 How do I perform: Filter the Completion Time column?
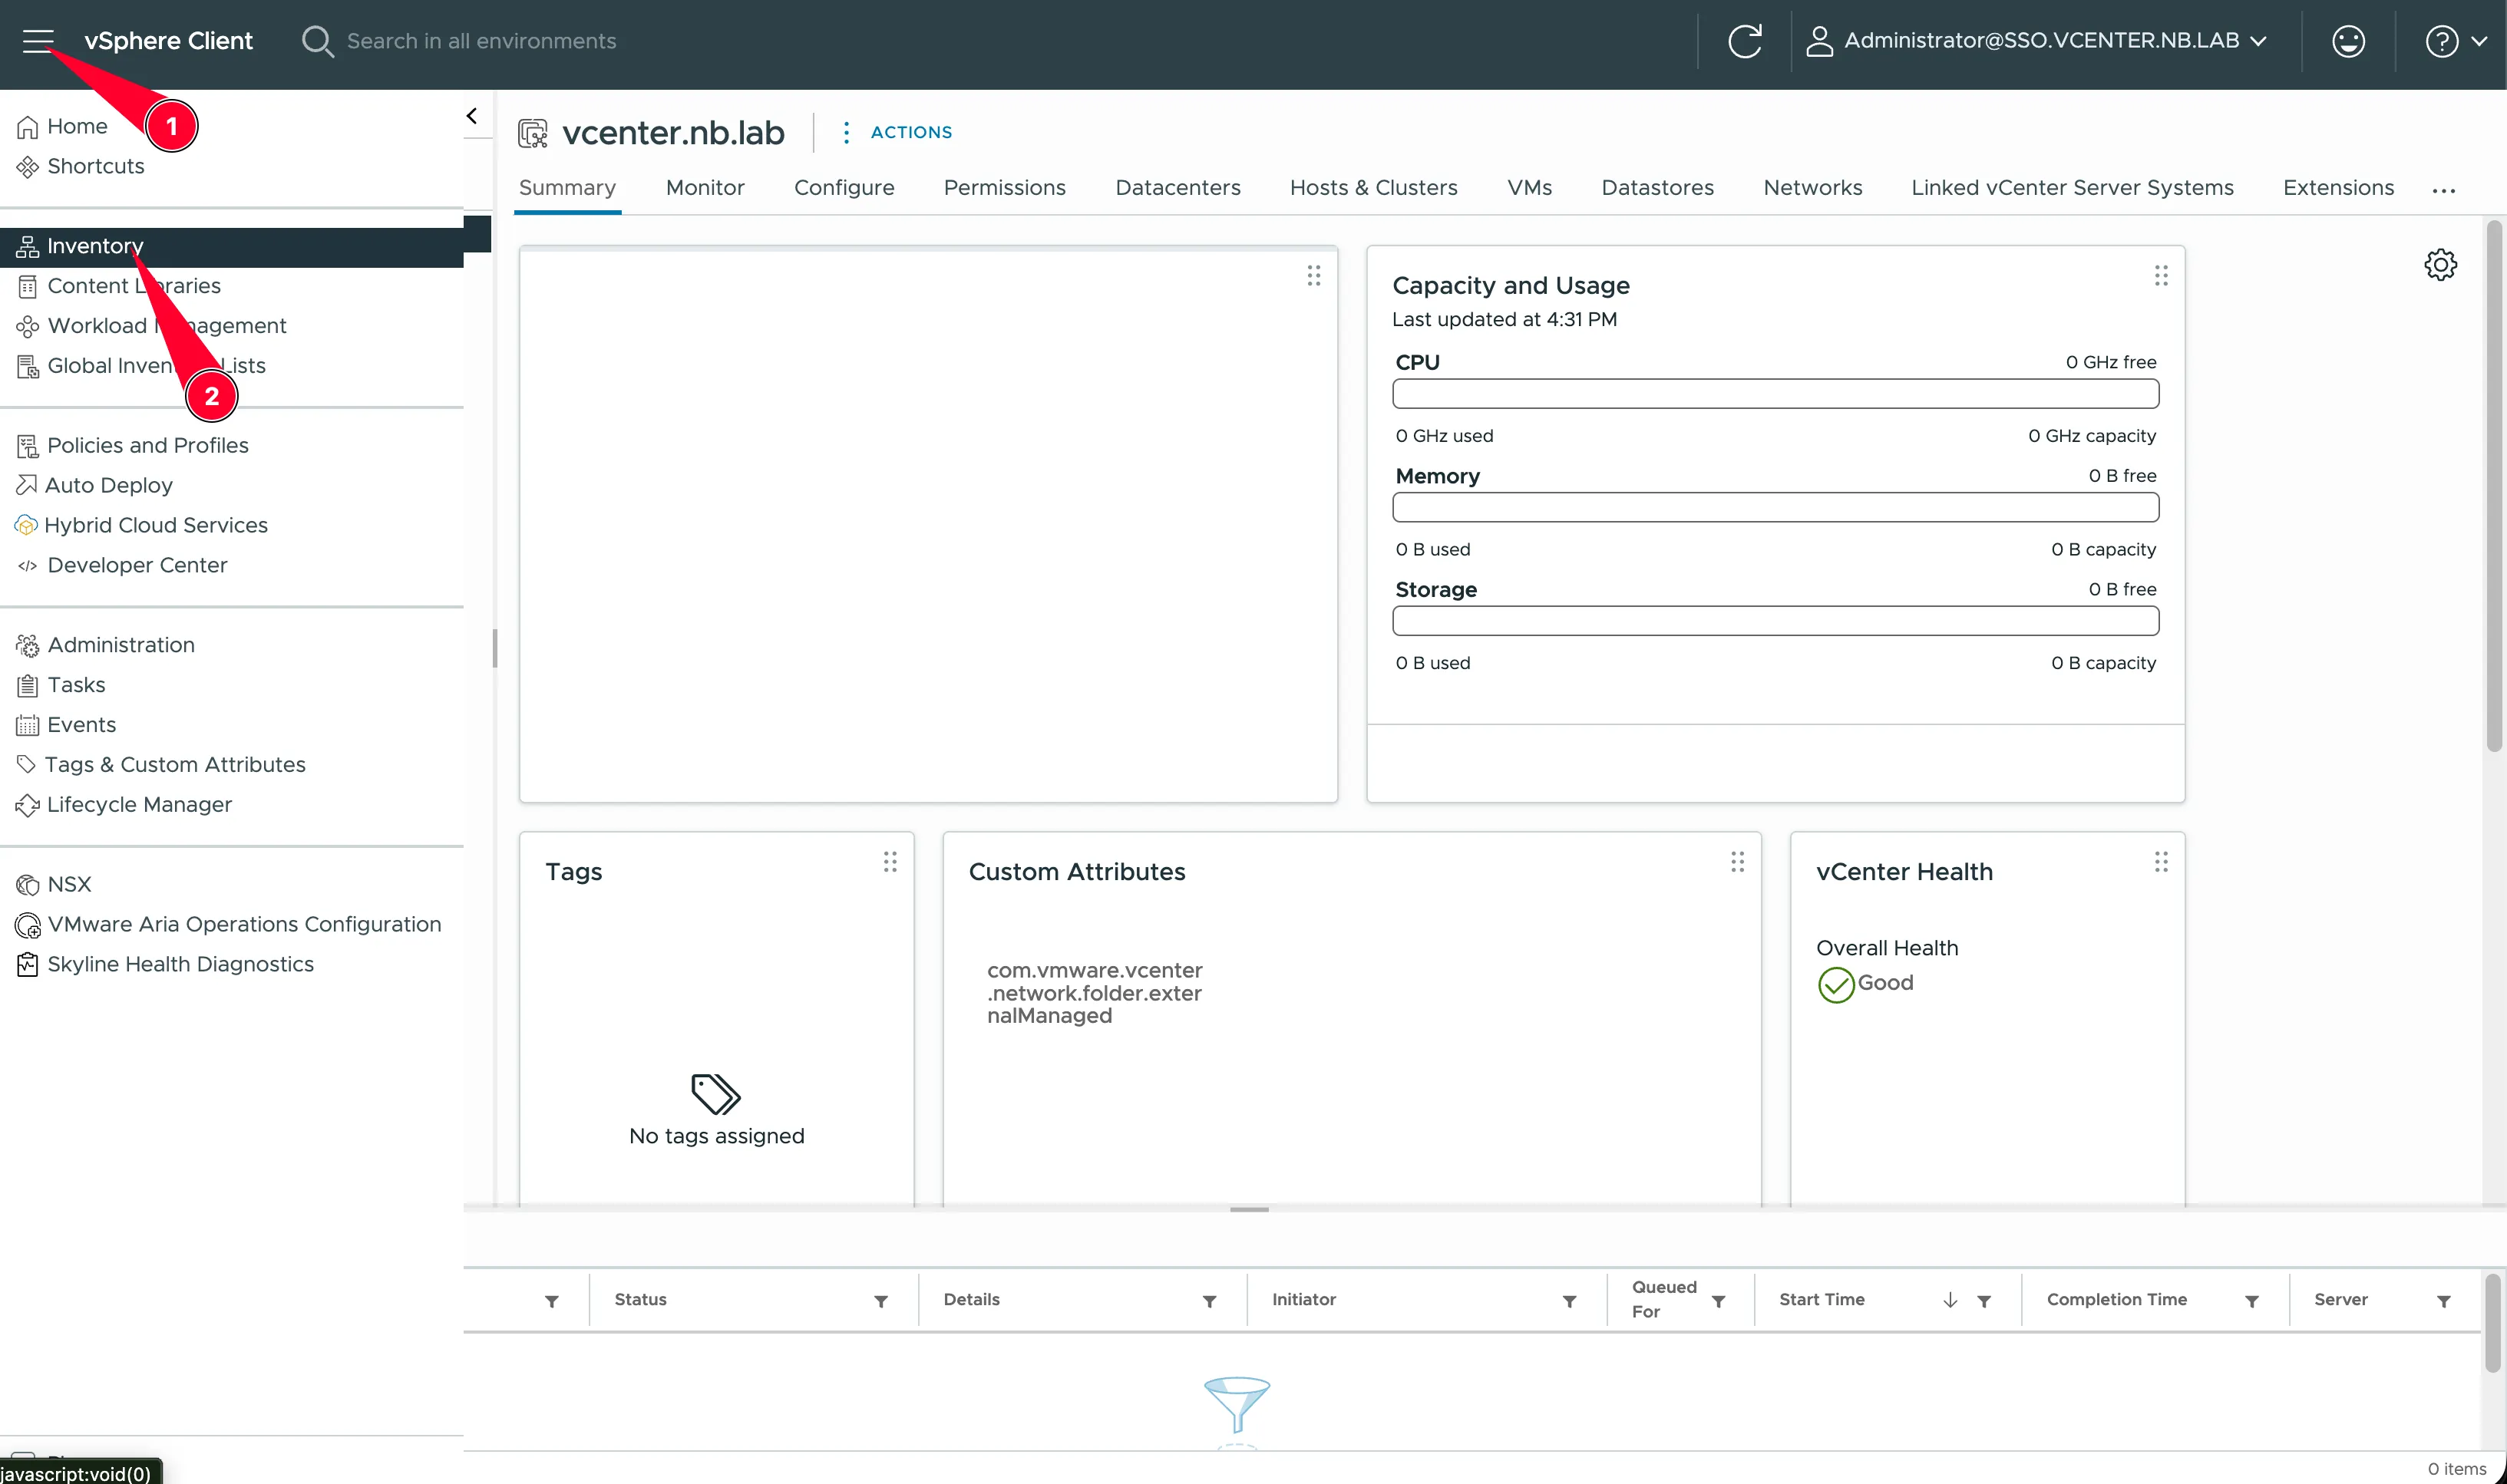click(x=2251, y=1301)
